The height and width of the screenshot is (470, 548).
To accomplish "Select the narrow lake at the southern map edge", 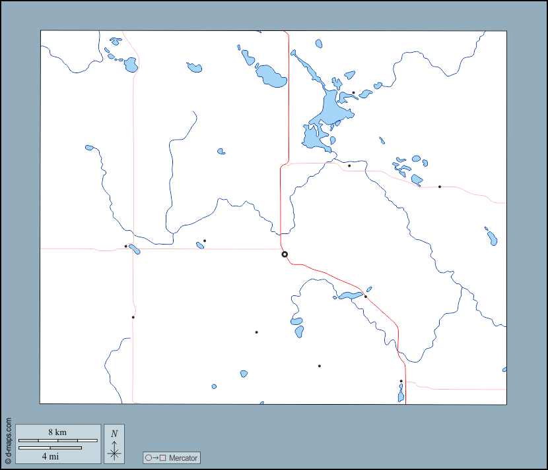I will 401,394.
